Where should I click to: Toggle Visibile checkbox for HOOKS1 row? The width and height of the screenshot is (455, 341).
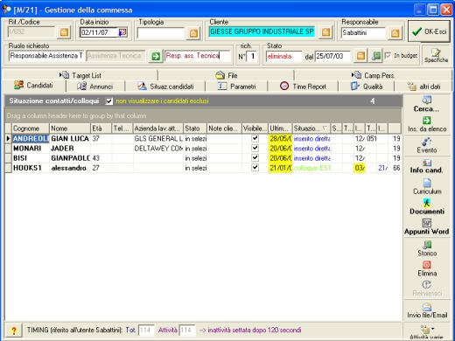pos(255,168)
